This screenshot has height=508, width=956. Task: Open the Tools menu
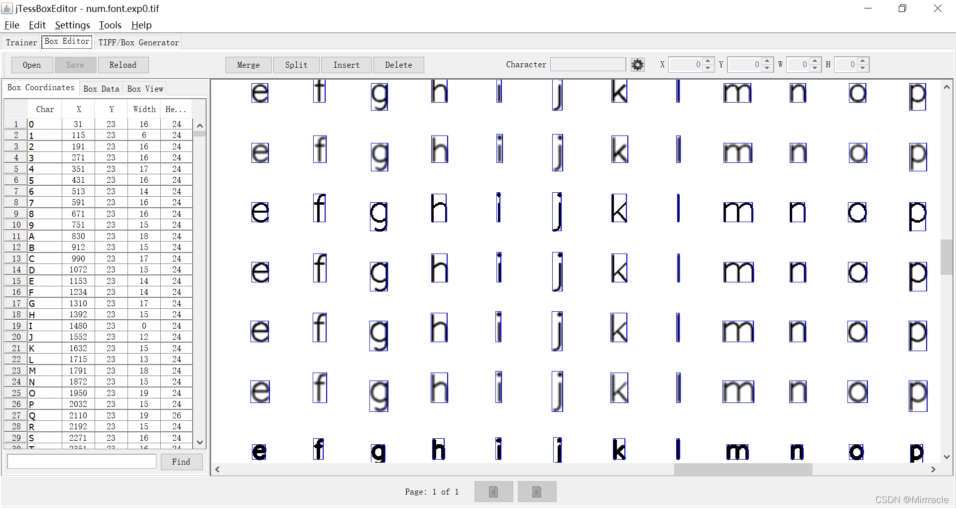[x=110, y=25]
